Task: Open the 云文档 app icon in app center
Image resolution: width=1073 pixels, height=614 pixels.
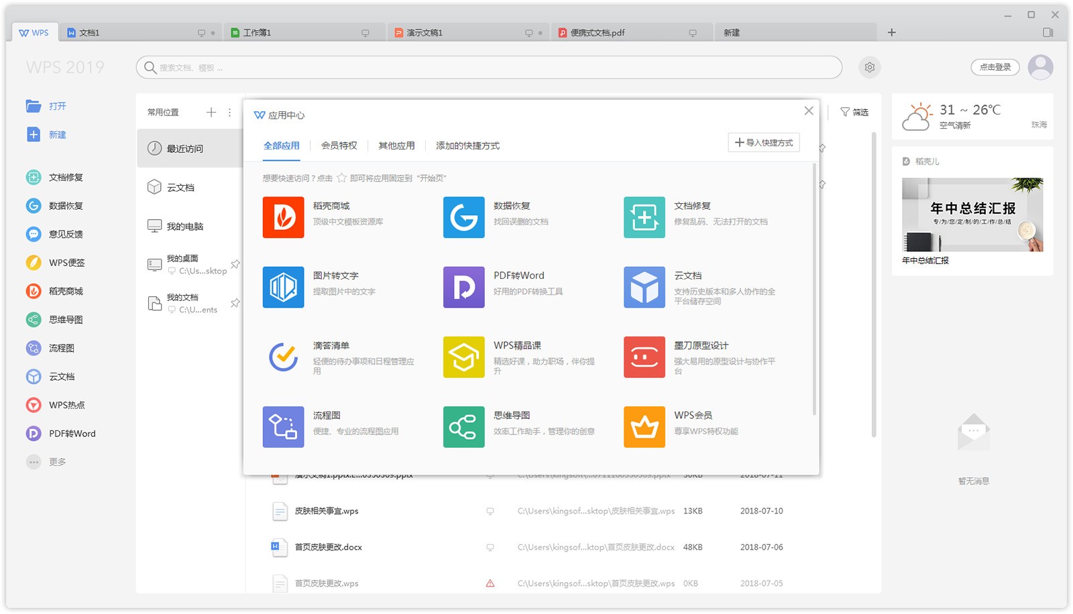Action: tap(644, 287)
